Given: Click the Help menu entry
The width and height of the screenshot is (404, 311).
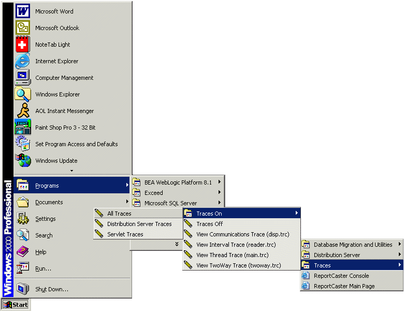Looking at the screenshot, I should pyautogui.click(x=71, y=252).
